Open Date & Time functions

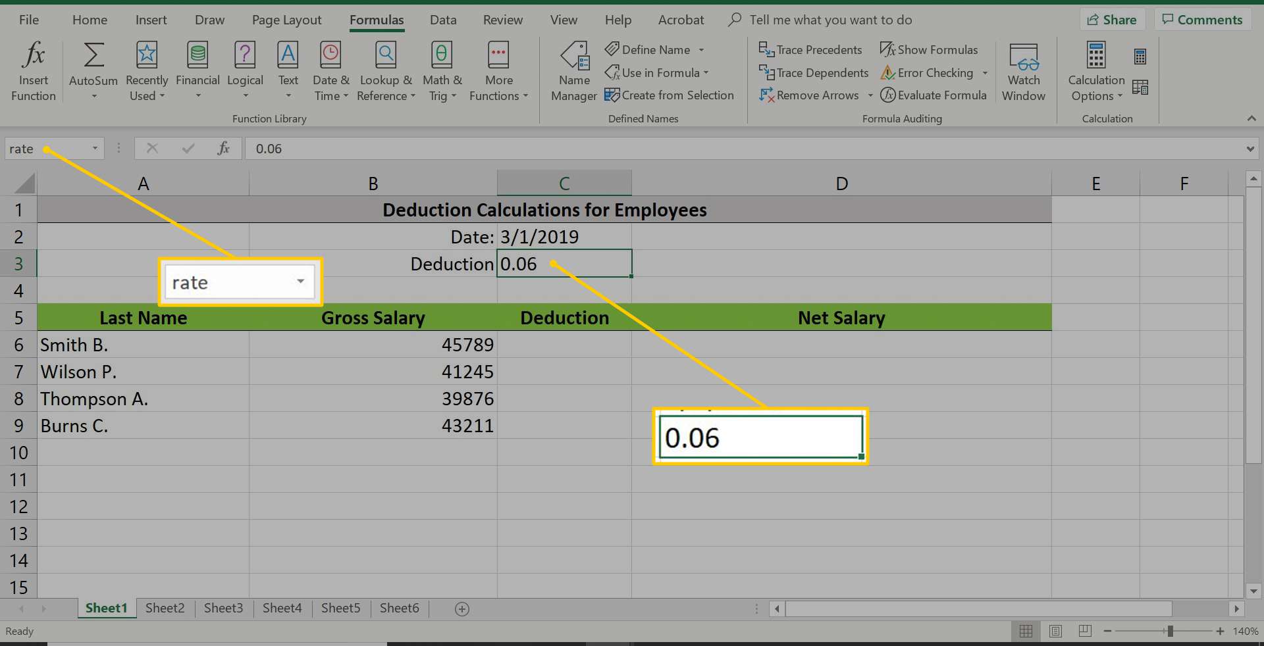330,71
